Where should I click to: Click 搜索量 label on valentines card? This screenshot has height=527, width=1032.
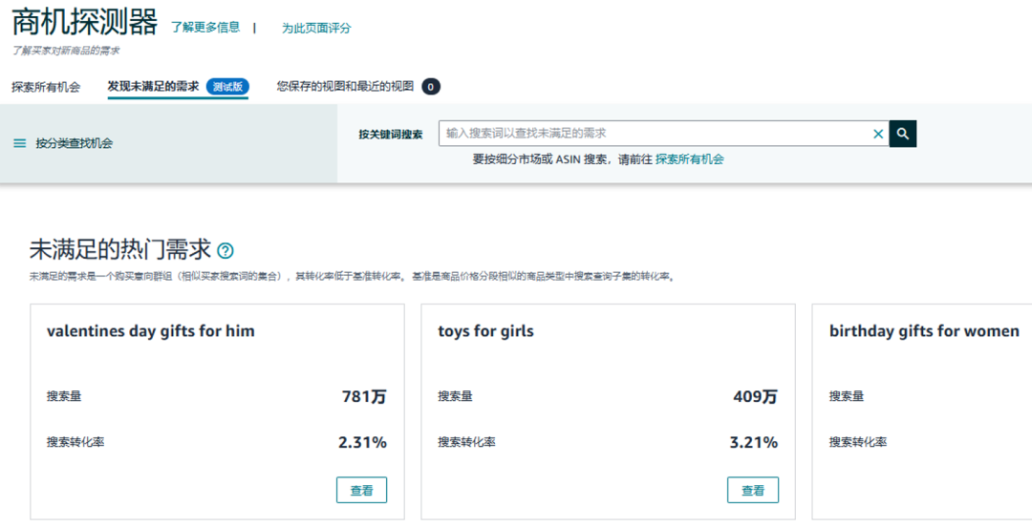point(64,396)
